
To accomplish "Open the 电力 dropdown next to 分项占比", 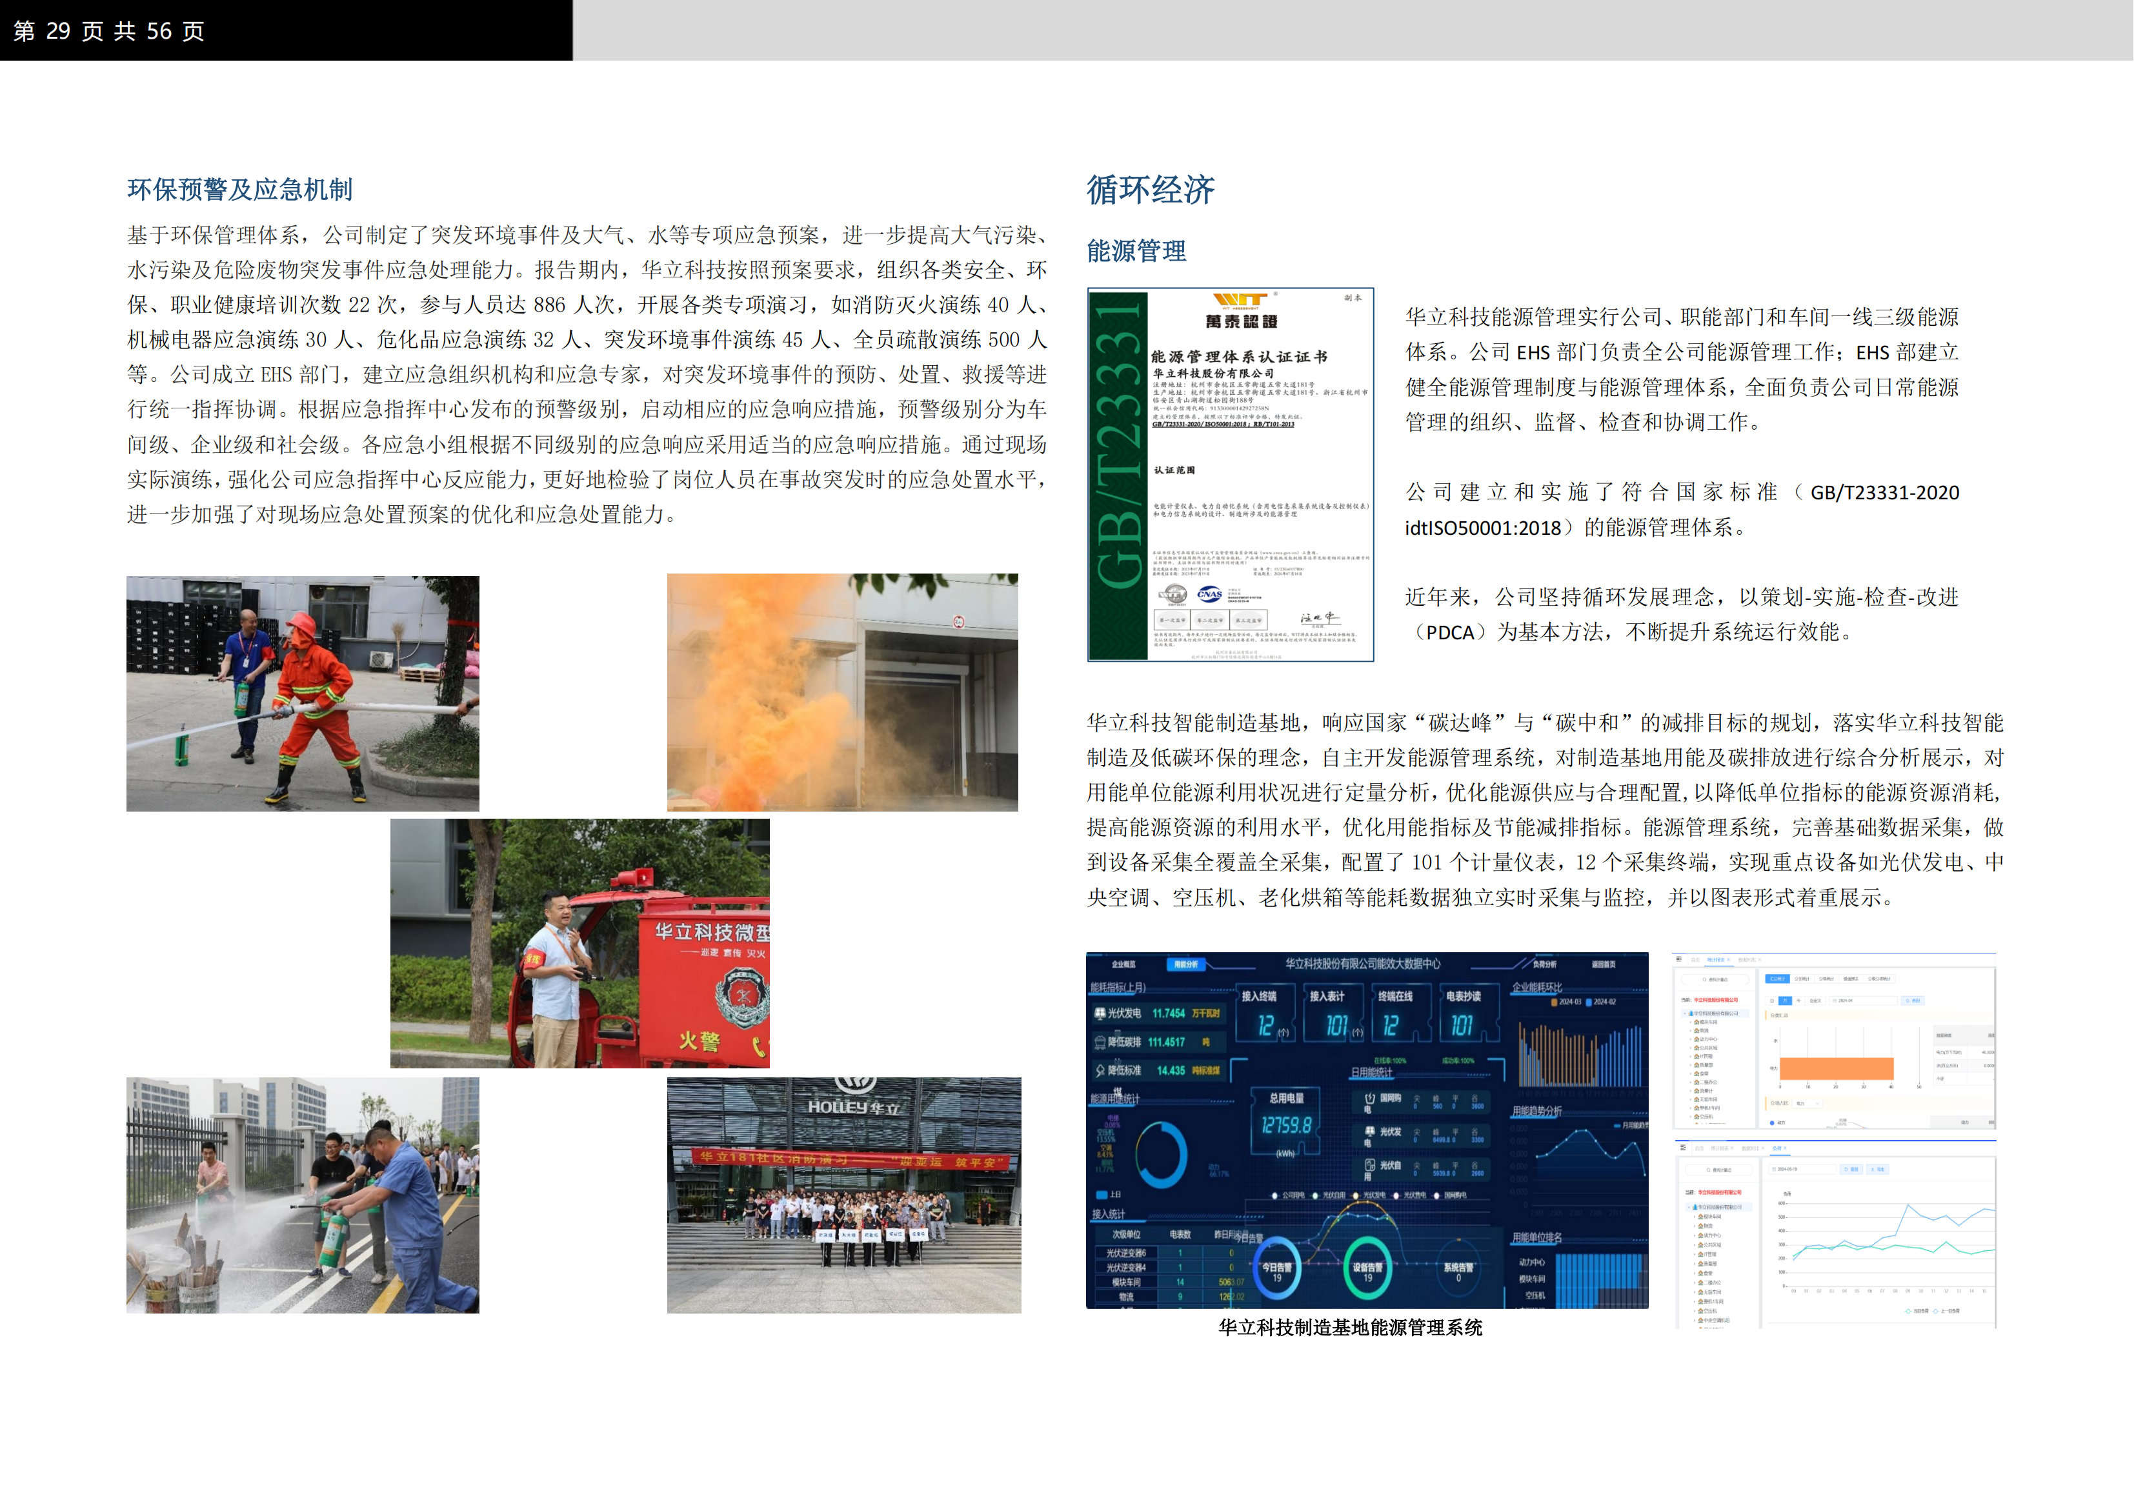I will [1806, 1103].
